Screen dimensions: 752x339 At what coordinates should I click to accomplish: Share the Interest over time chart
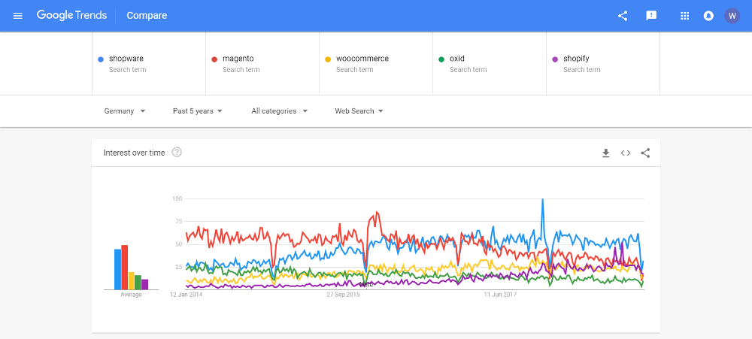click(645, 153)
